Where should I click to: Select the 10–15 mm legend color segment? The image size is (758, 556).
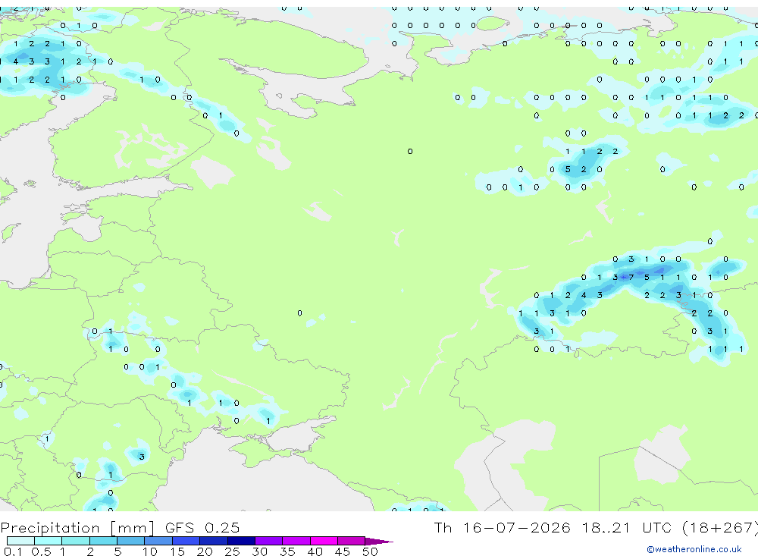tap(158, 541)
